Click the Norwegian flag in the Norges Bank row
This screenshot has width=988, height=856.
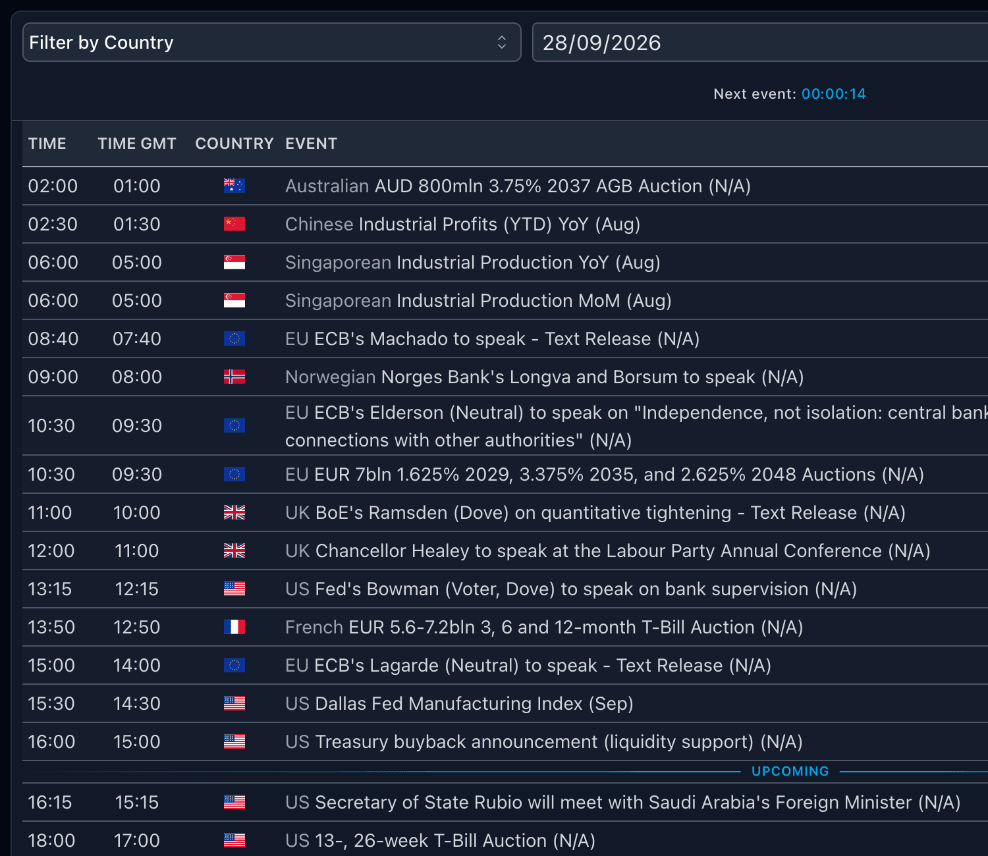coord(234,377)
